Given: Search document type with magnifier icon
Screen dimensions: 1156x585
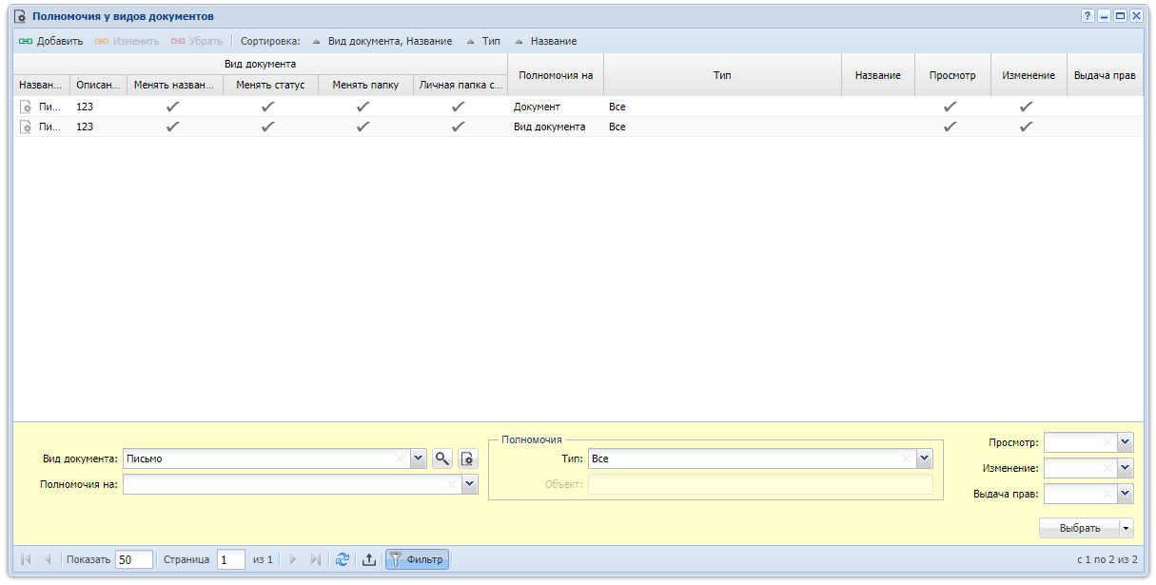Looking at the screenshot, I should [441, 458].
